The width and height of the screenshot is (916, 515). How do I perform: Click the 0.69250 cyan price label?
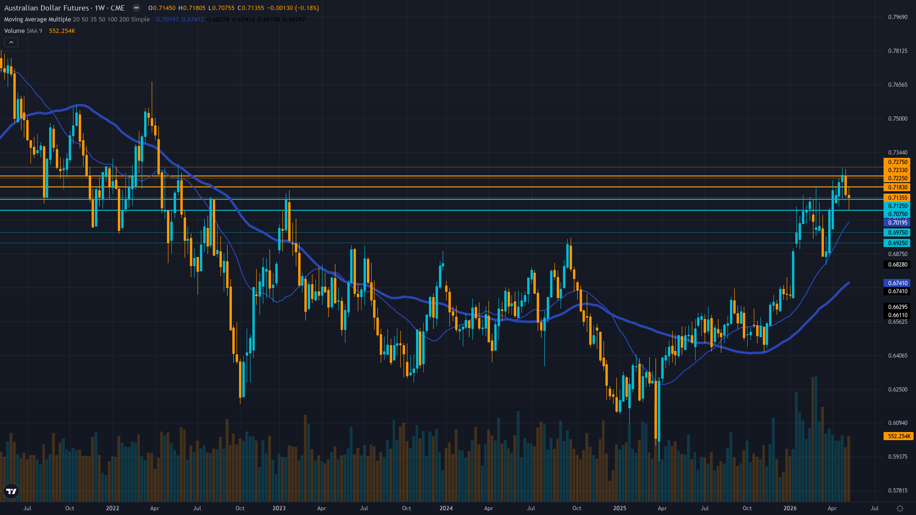897,243
